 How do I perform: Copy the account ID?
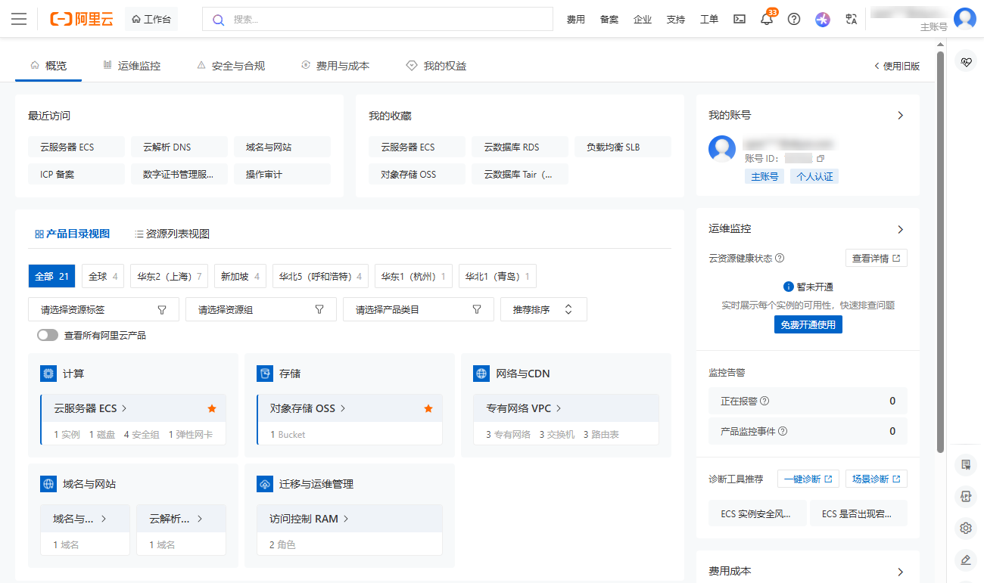[821, 158]
